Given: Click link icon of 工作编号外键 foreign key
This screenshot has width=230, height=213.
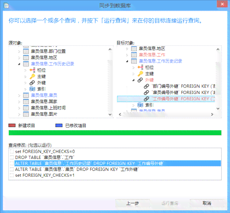Looking at the screenshot, I should click(x=146, y=99).
